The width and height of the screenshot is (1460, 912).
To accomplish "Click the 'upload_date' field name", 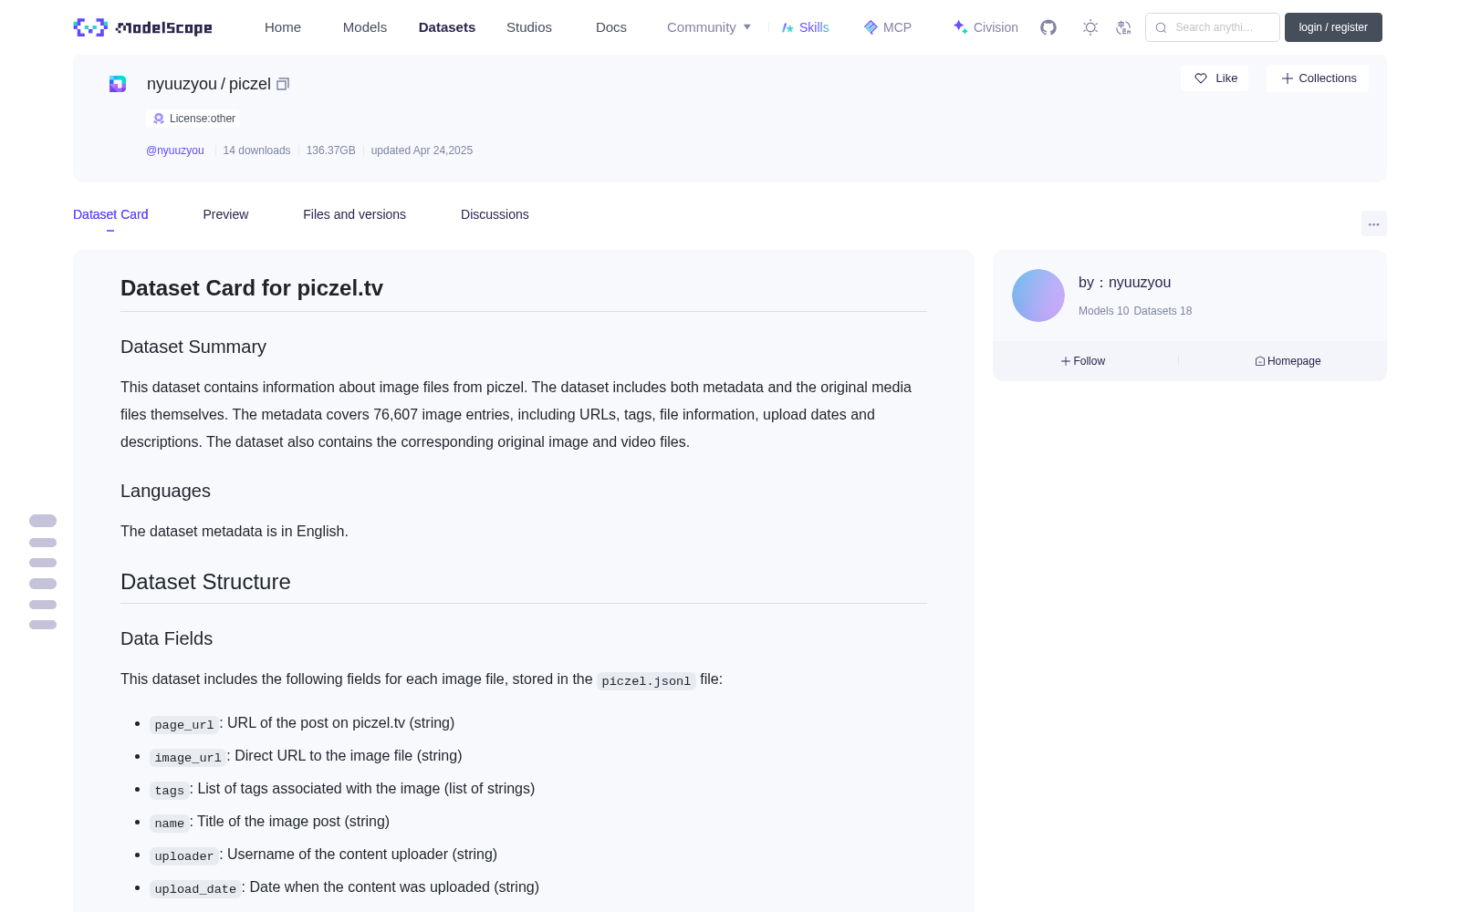I will (x=195, y=888).
